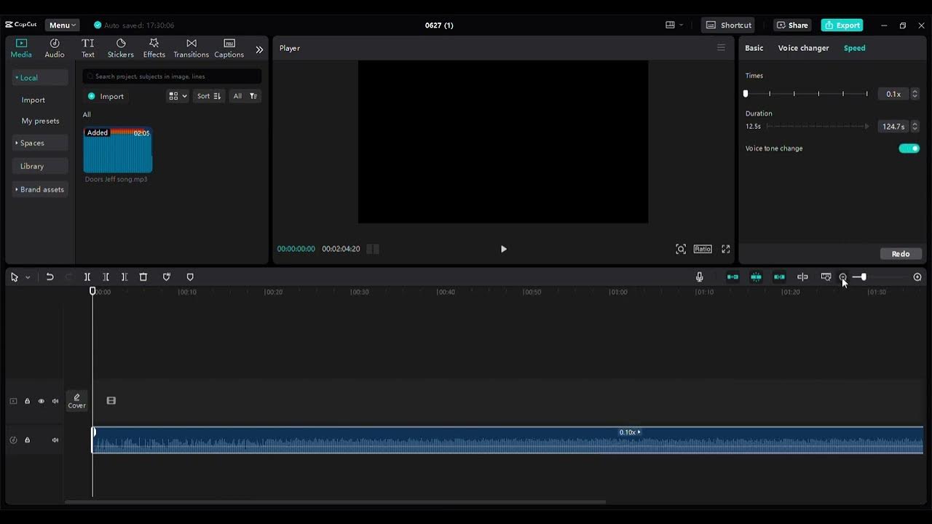Open the layout switcher dropdown

click(x=674, y=25)
